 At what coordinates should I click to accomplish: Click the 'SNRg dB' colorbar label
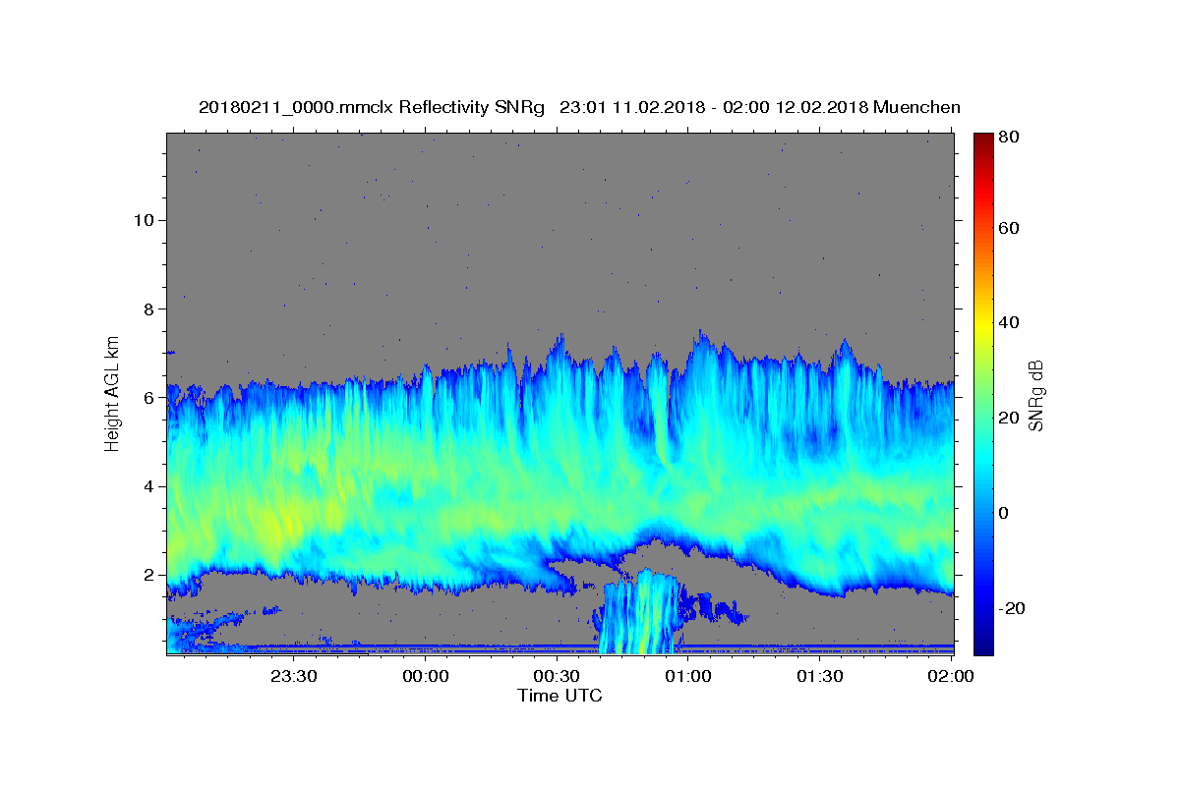(1035, 395)
